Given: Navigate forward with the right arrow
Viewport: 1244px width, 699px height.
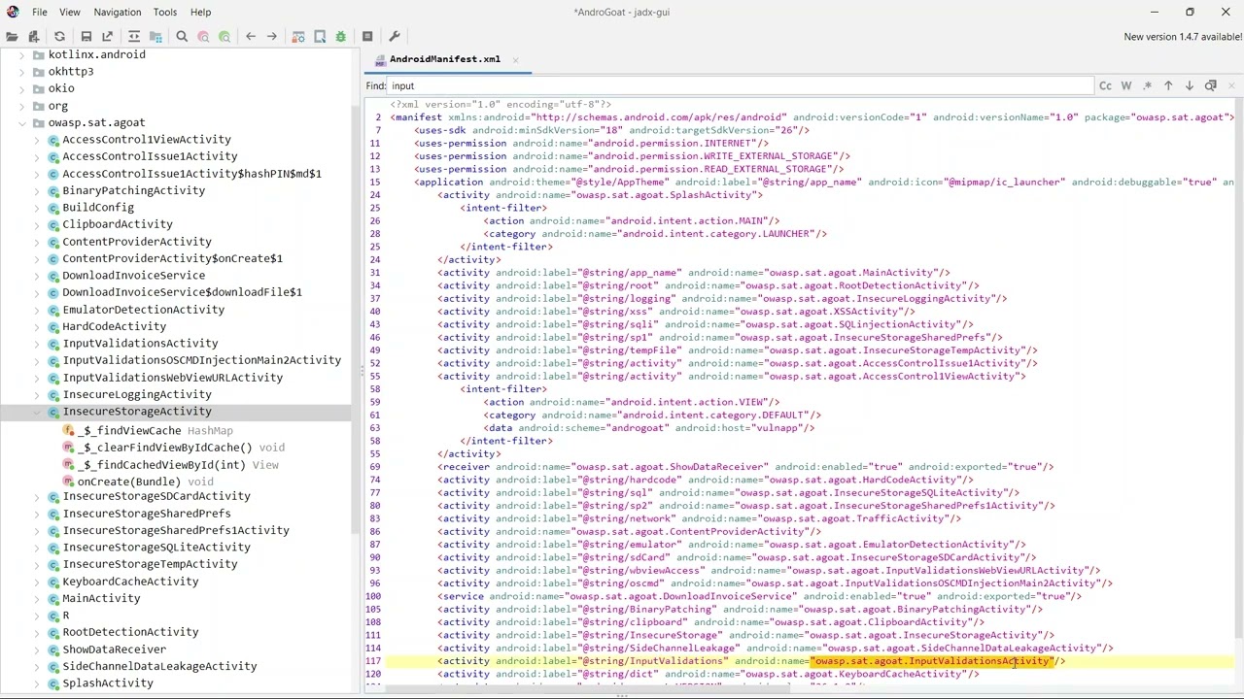Looking at the screenshot, I should pos(272,37).
